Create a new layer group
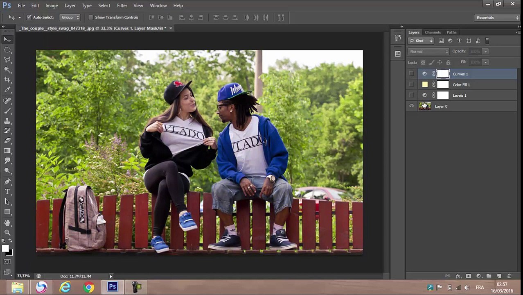 489,276
